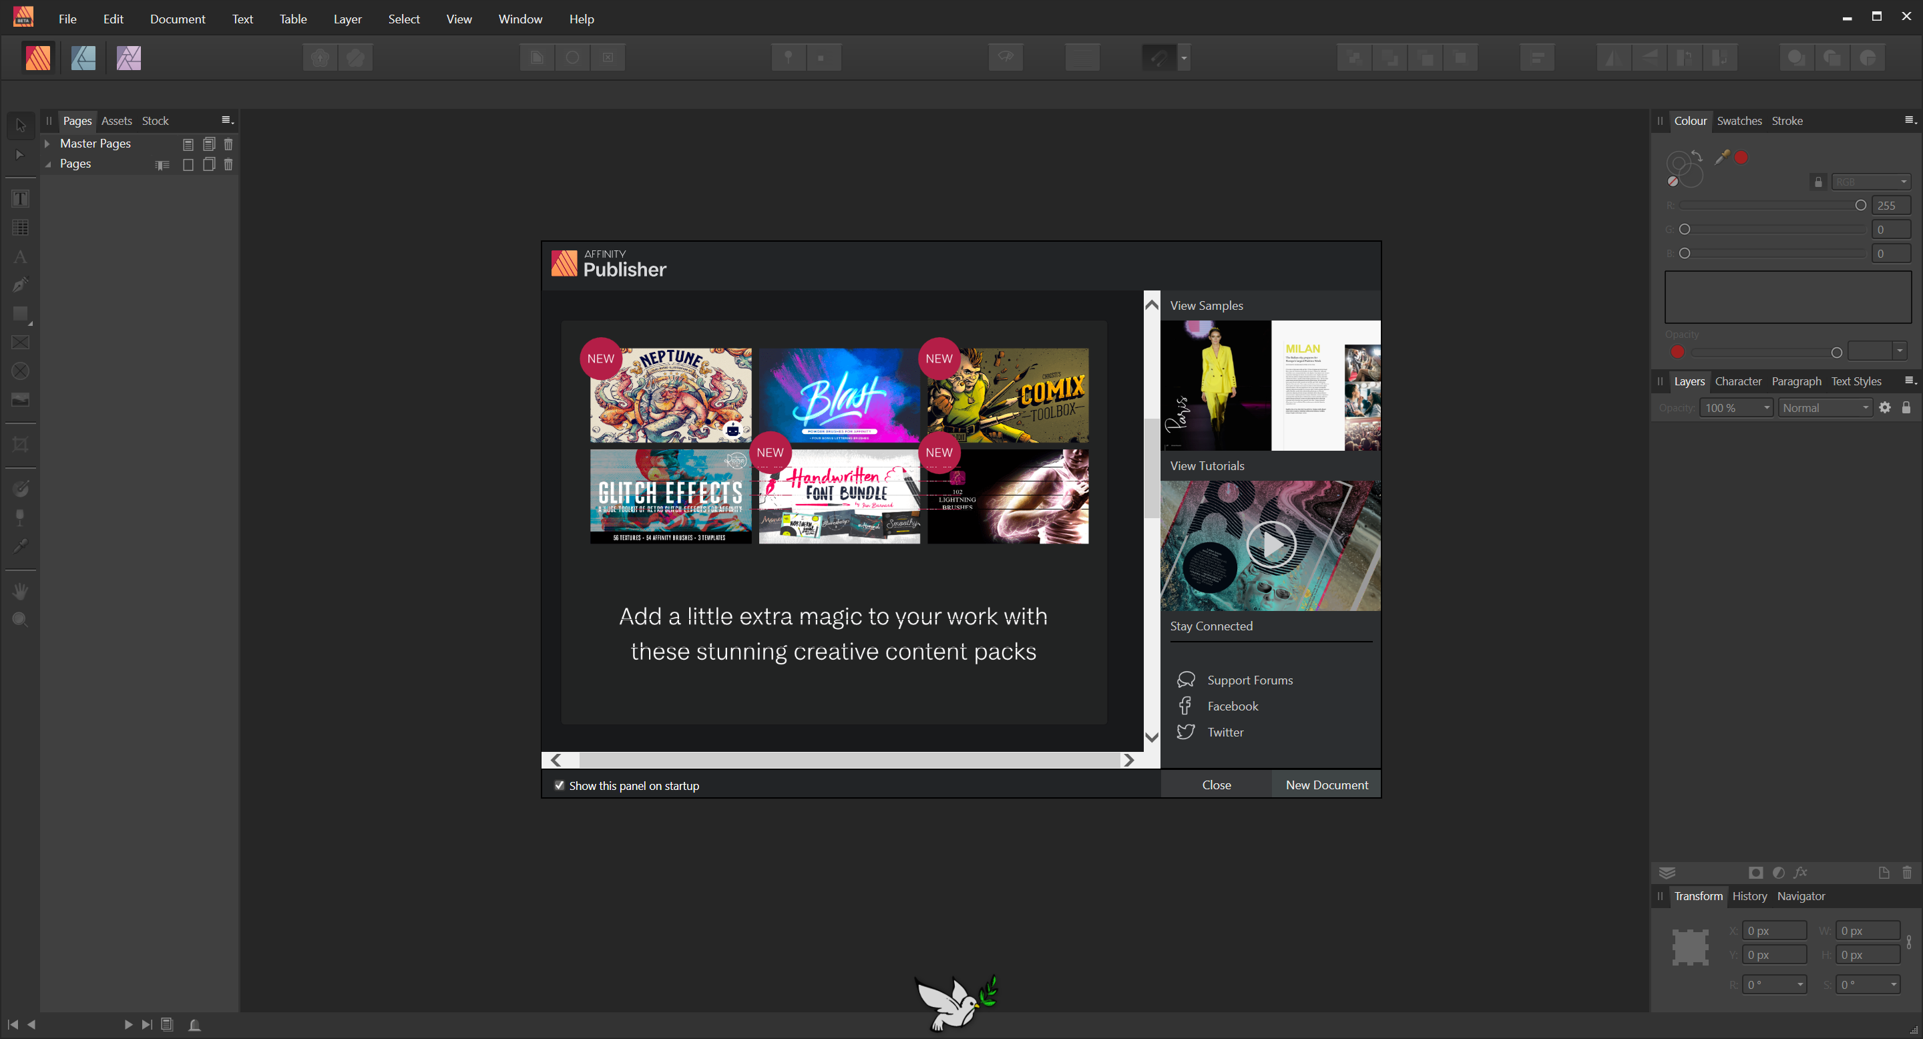Select the Pen tool
1923x1039 pixels.
pos(20,285)
